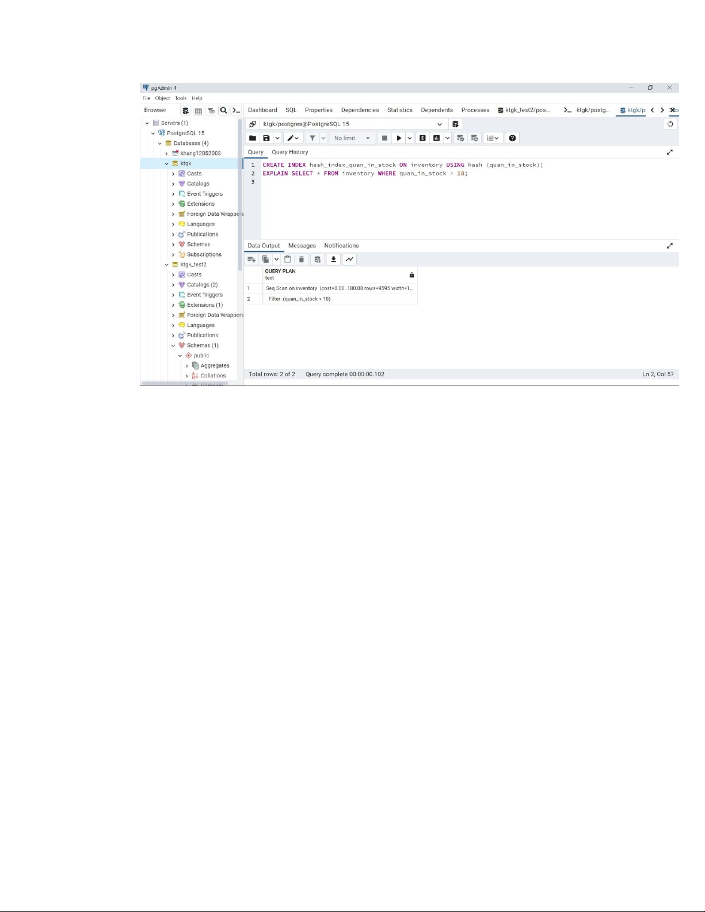Select the public schema node

tap(201, 356)
